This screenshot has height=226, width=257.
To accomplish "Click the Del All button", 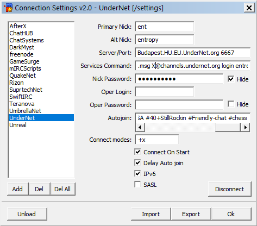I will click(62, 189).
